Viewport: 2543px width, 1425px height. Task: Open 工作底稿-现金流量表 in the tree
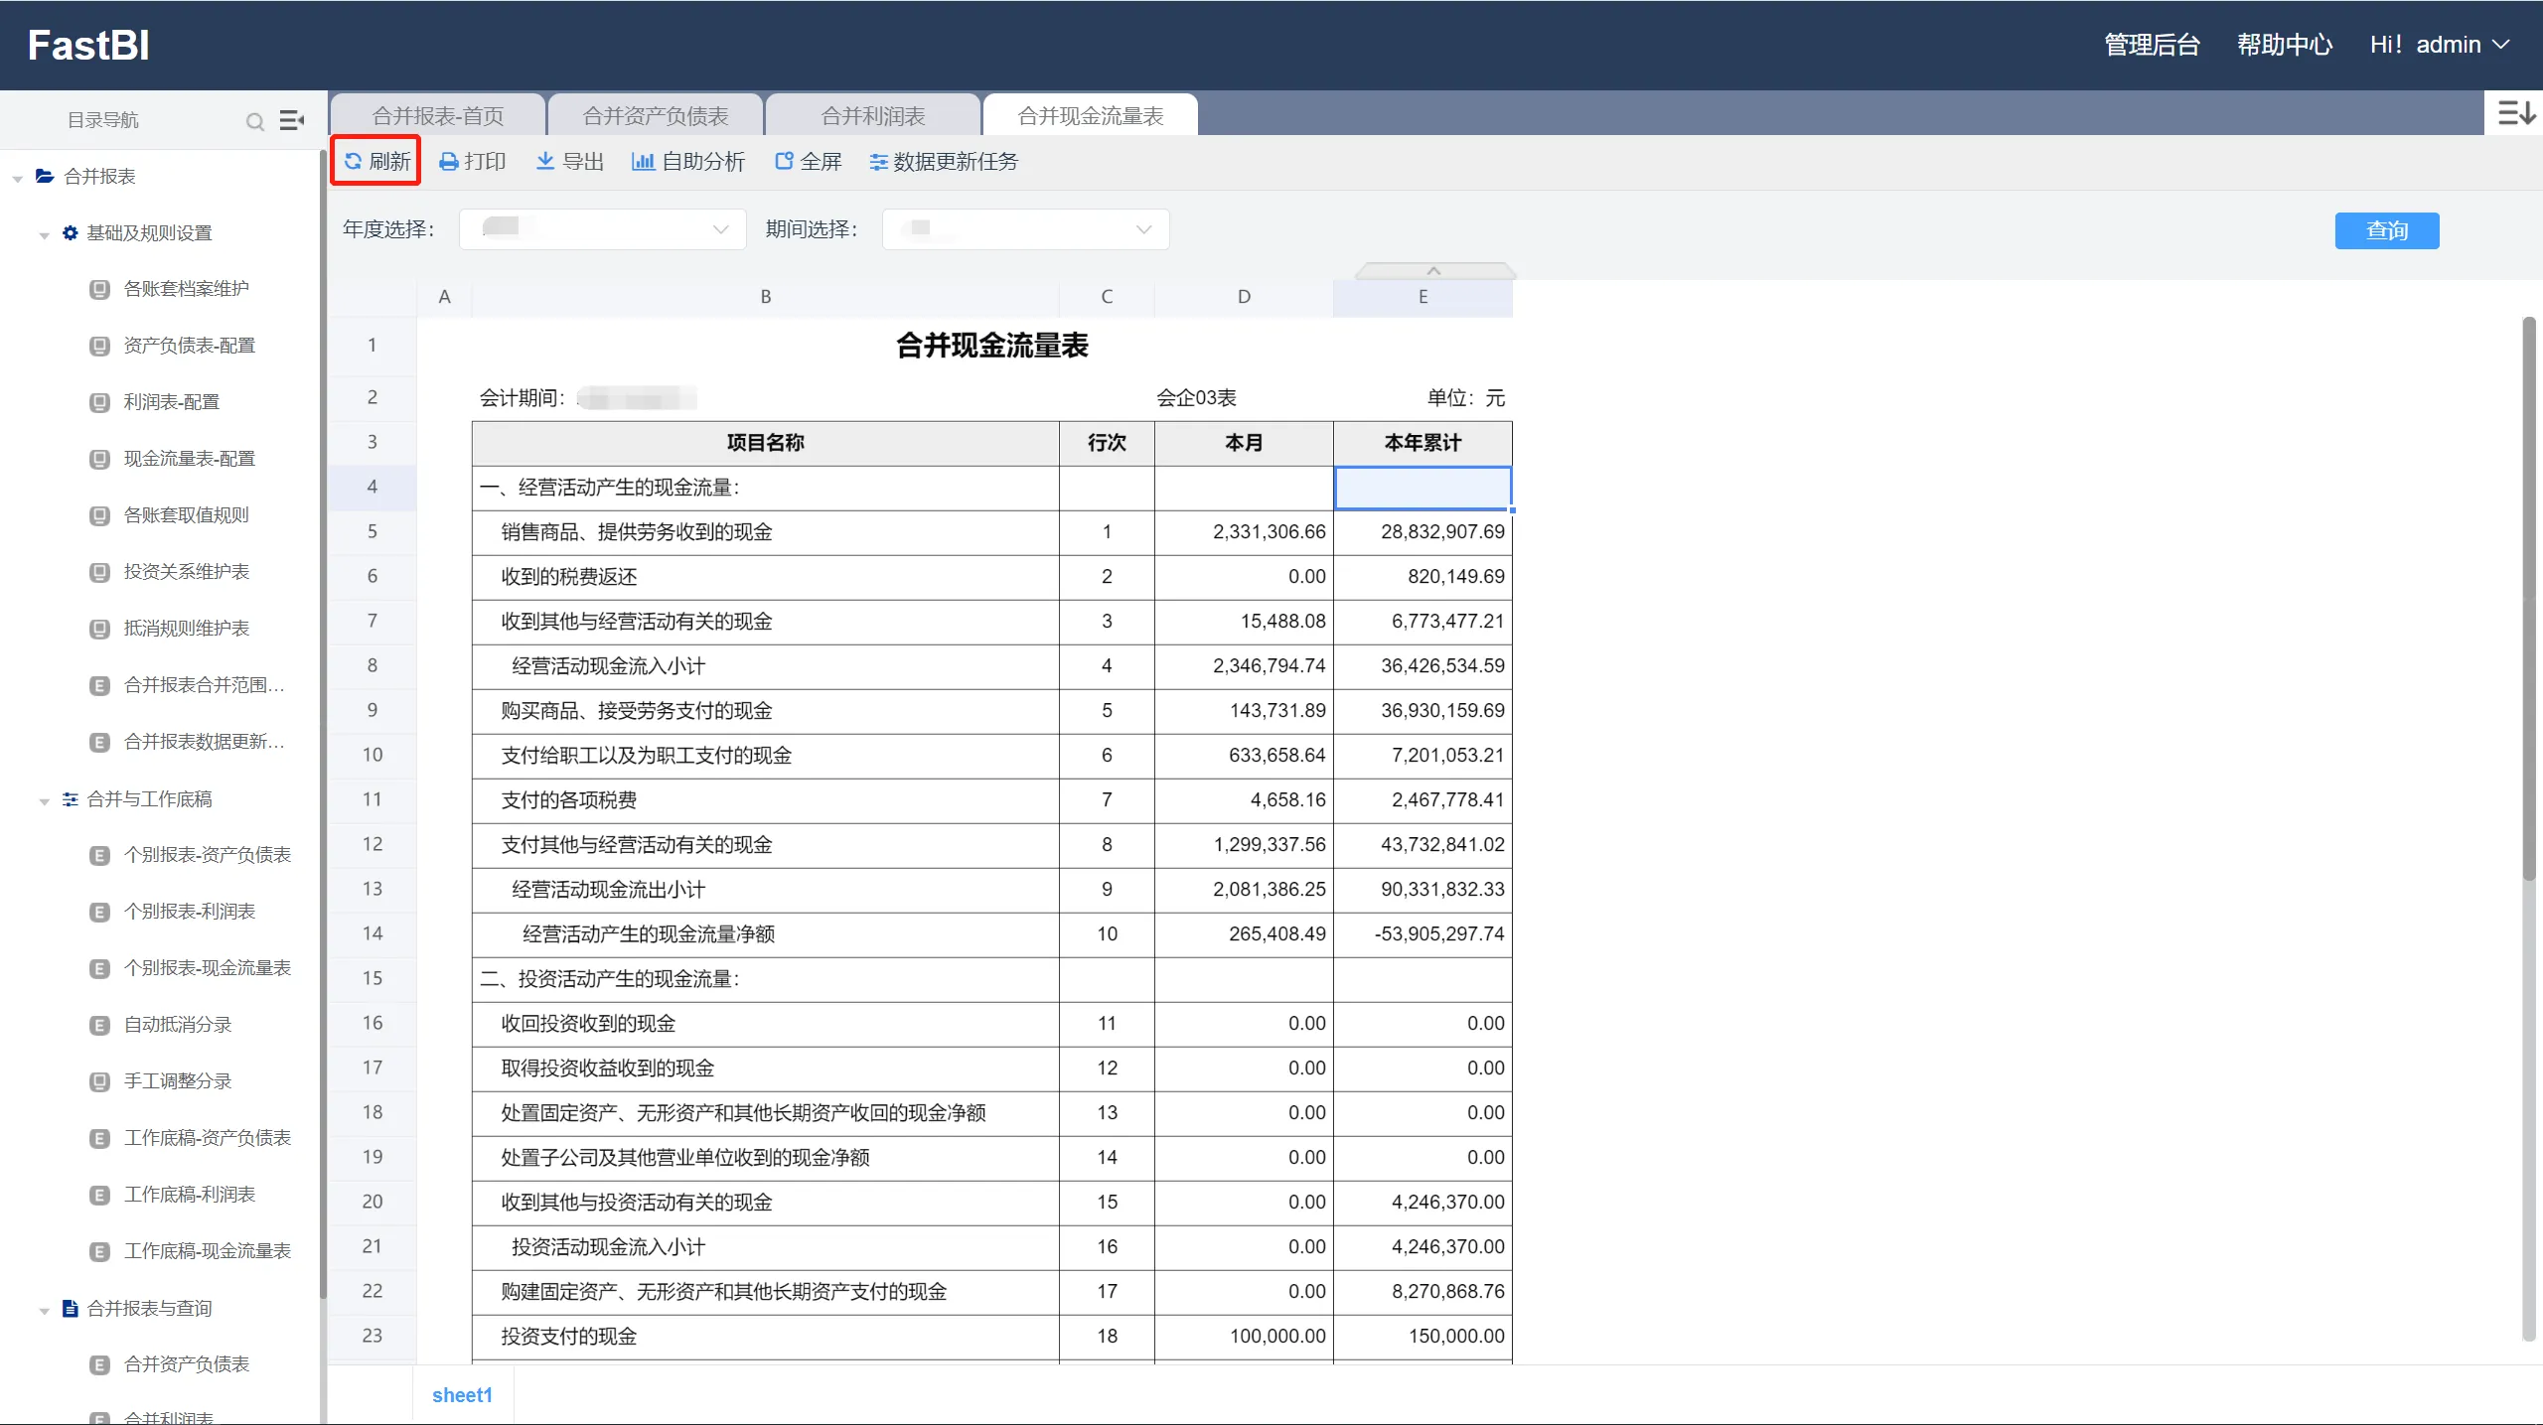[208, 1251]
